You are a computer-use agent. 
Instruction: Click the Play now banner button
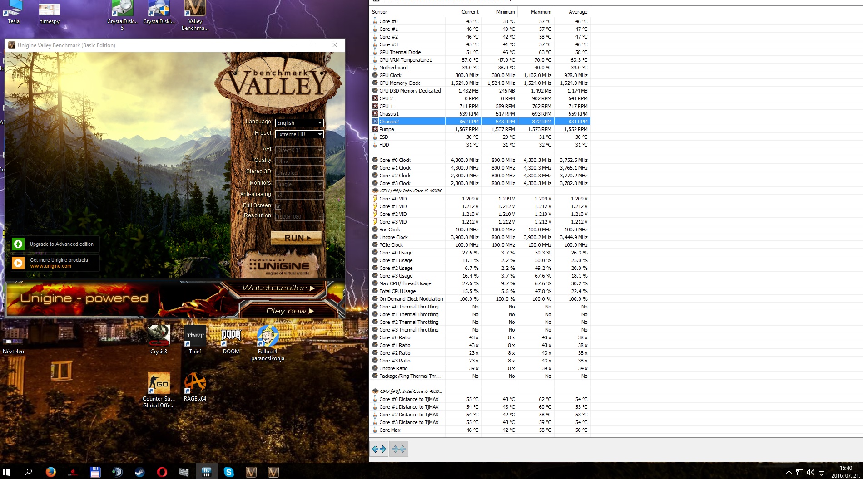290,311
